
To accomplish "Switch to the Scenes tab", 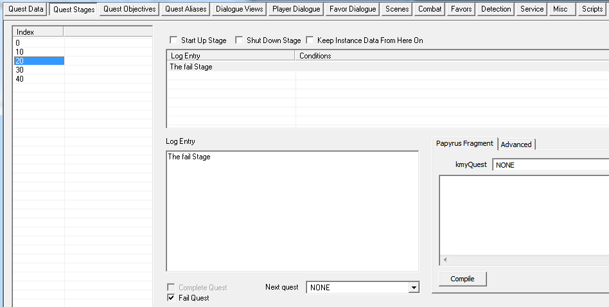I will 397,9.
